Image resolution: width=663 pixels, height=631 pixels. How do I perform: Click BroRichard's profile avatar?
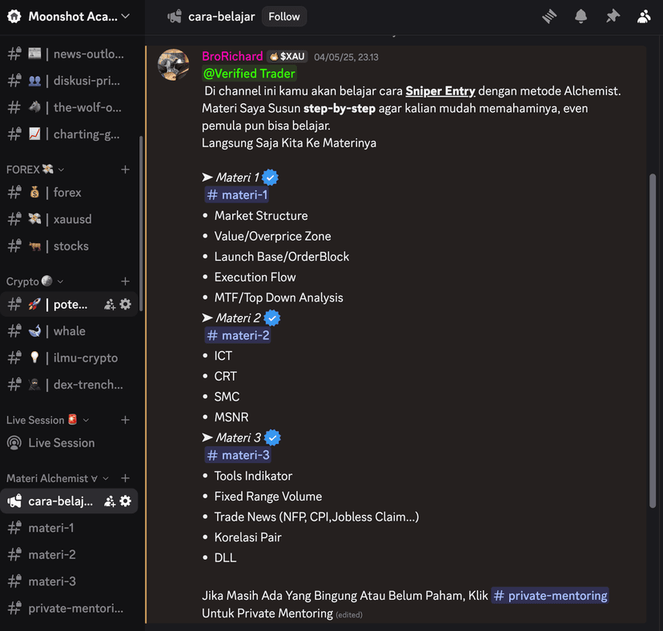click(x=174, y=65)
